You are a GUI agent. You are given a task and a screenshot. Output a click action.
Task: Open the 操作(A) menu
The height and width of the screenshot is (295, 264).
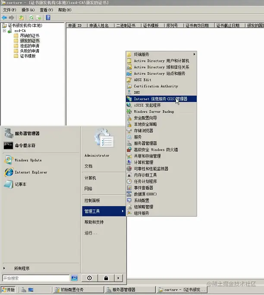click(28, 10)
